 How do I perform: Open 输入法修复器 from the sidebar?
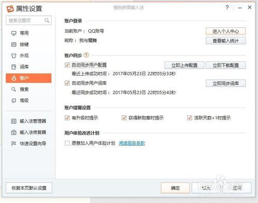[x=28, y=132]
